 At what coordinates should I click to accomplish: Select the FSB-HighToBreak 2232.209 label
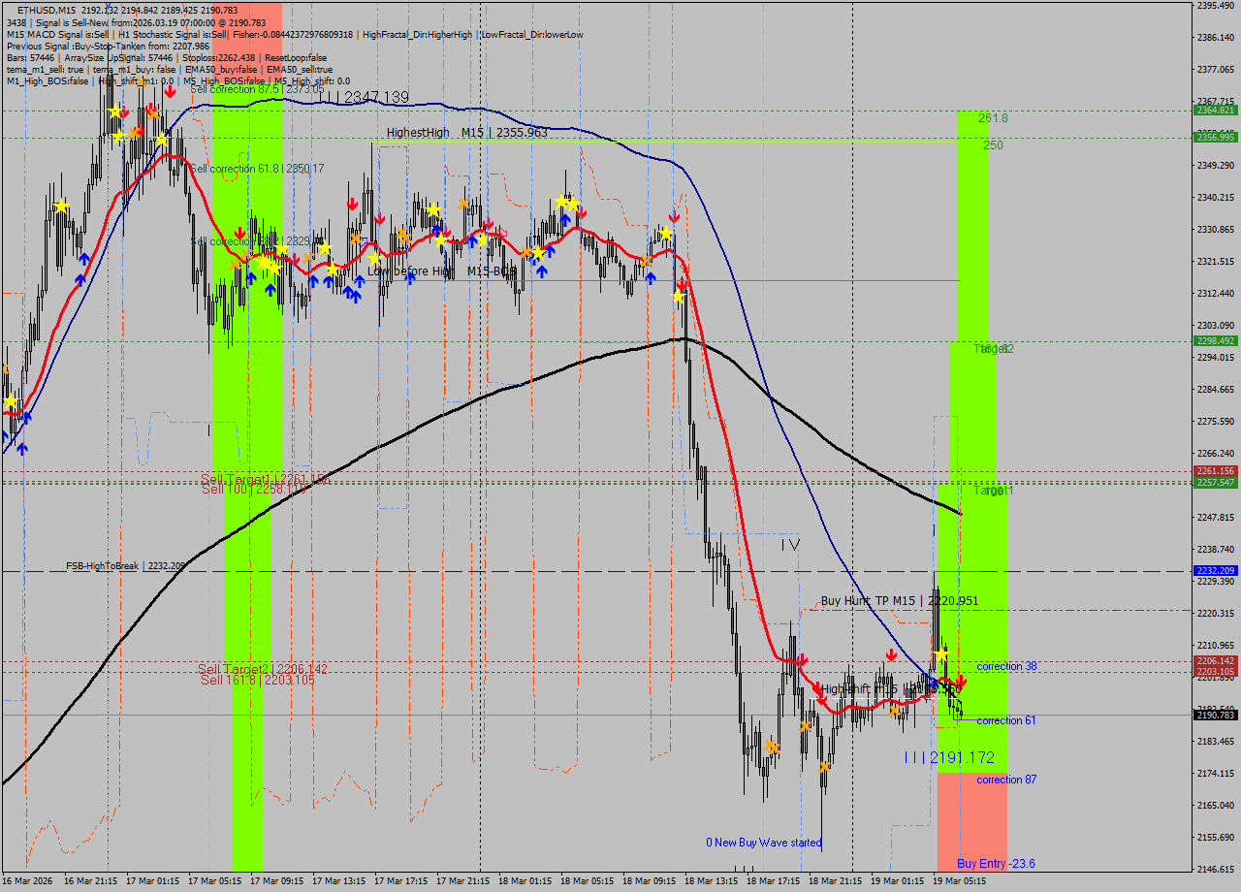[x=125, y=565]
